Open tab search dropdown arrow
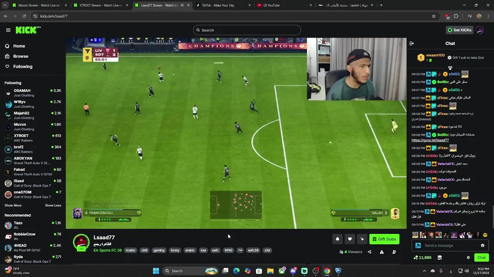The image size is (494, 277). tap(6, 5)
